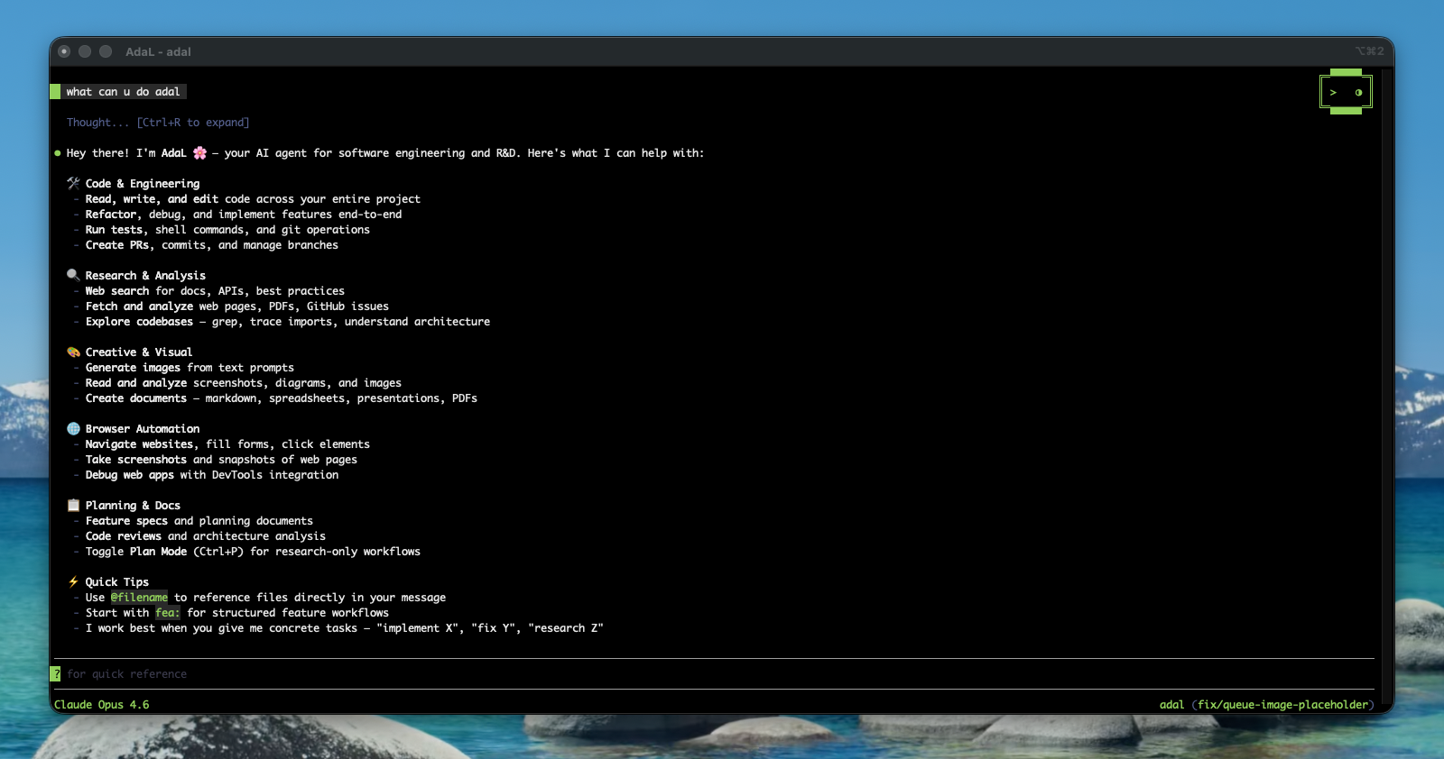
Task: Click the palette Creative & Visual icon
Action: [73, 352]
